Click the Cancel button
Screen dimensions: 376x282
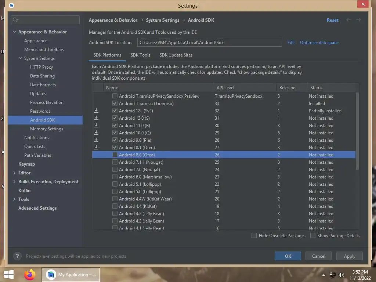point(318,256)
